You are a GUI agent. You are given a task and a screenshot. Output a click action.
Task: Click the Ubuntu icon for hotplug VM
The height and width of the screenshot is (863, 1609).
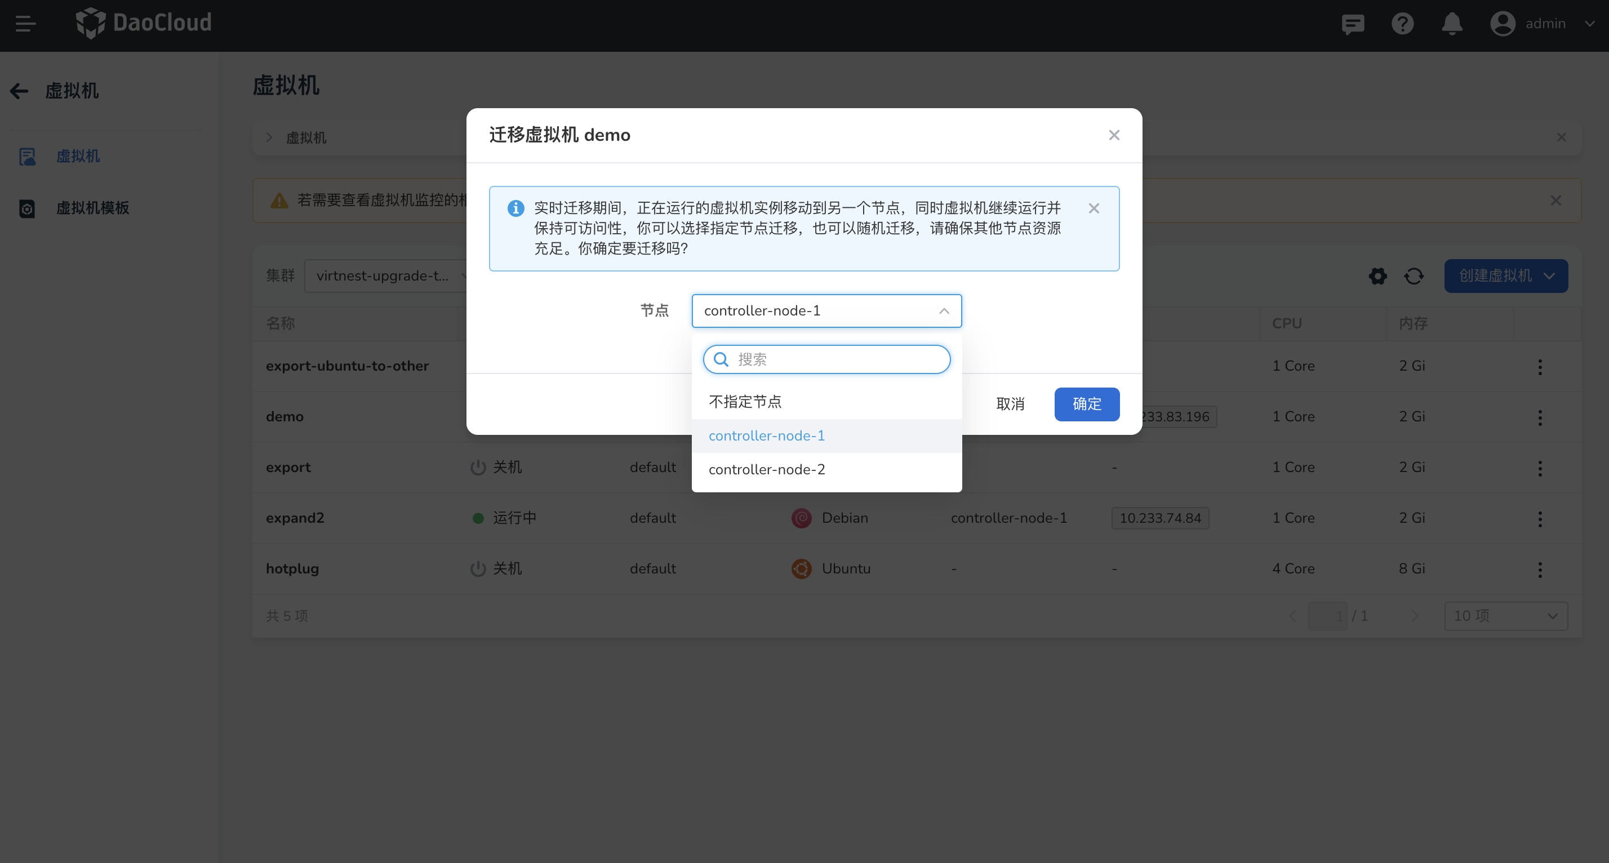(x=801, y=569)
